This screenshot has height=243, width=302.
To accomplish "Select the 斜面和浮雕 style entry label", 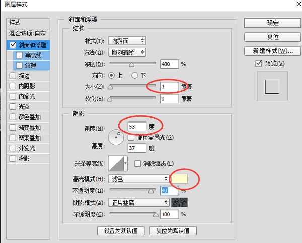I will click(x=32, y=45).
